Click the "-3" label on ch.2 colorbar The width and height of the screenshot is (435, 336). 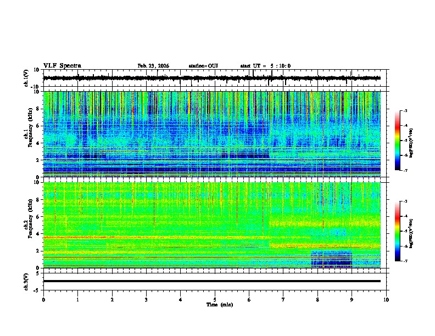click(405, 201)
